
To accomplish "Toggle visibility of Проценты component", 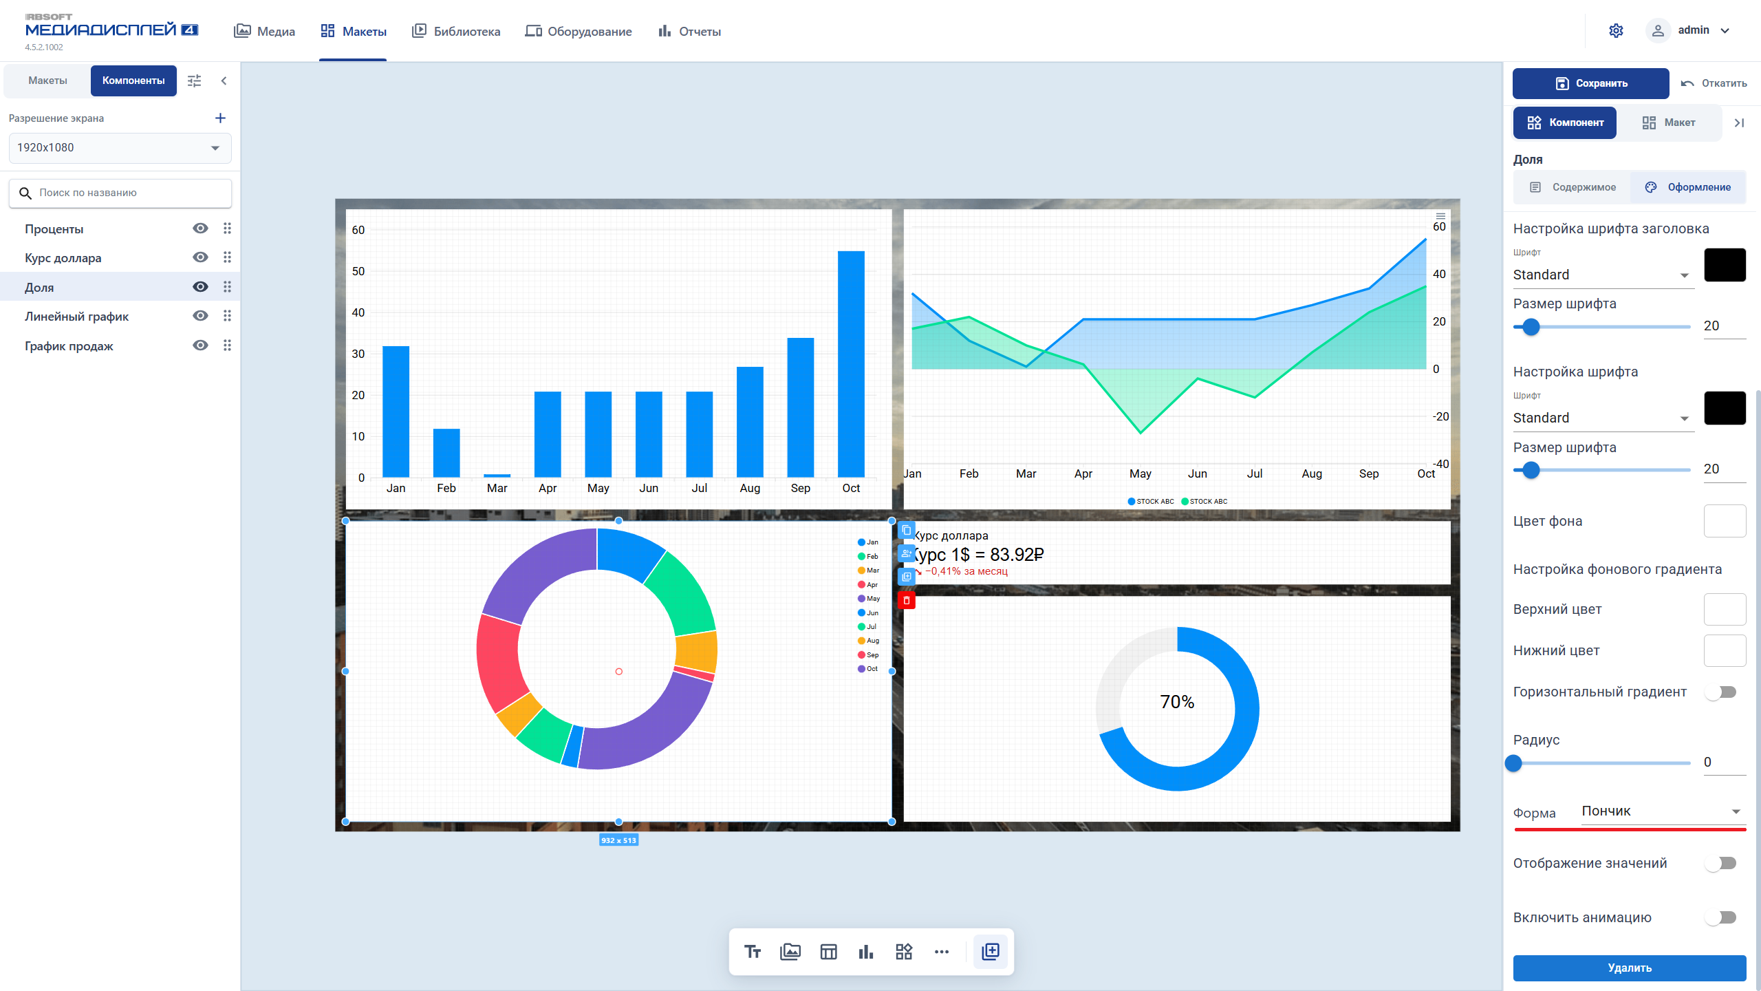I will [200, 228].
